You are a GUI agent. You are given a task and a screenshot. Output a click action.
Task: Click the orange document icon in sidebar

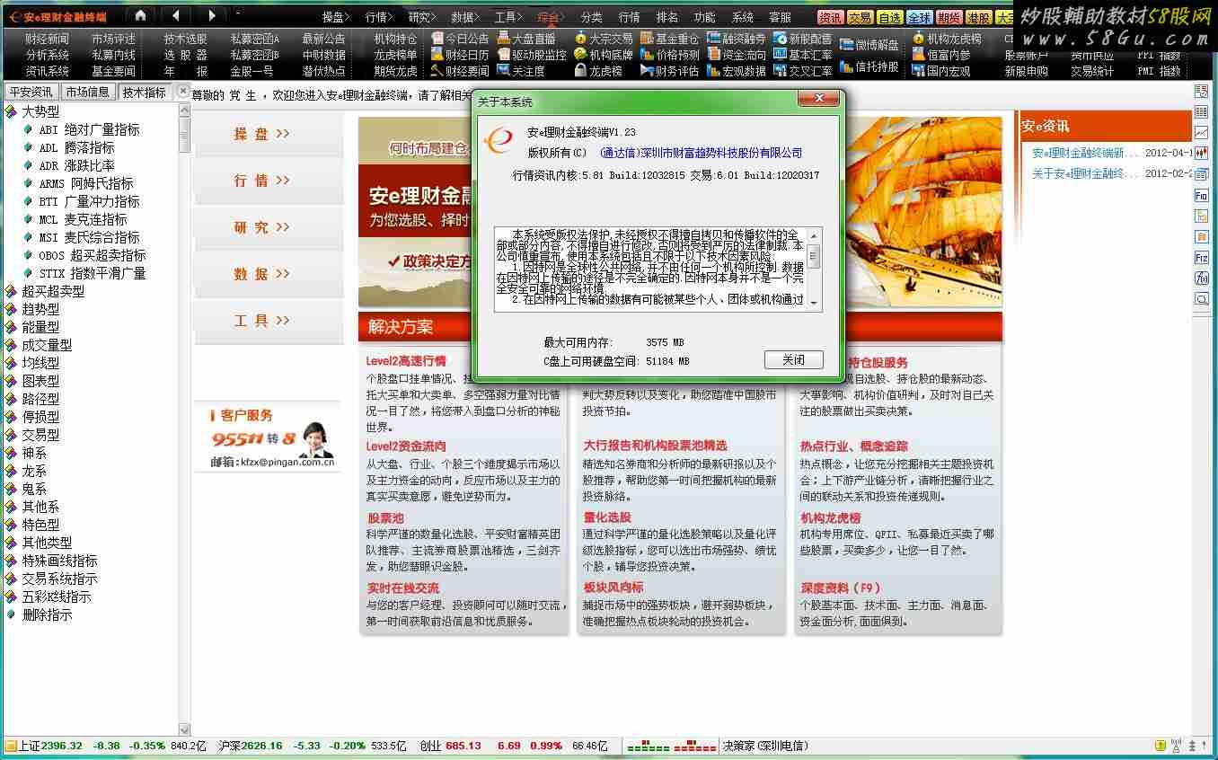click(1202, 236)
